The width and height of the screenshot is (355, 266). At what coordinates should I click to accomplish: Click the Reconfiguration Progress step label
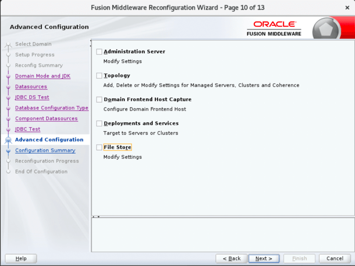(x=47, y=161)
